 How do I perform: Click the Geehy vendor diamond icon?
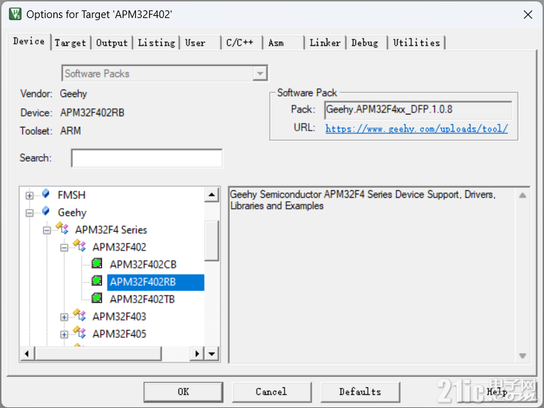click(46, 211)
